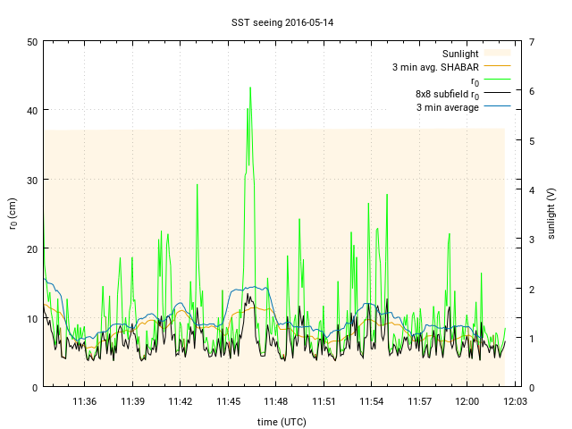The width and height of the screenshot is (572, 429).
Task: Click the 30 tick on the left axis
Action: click(x=31, y=180)
